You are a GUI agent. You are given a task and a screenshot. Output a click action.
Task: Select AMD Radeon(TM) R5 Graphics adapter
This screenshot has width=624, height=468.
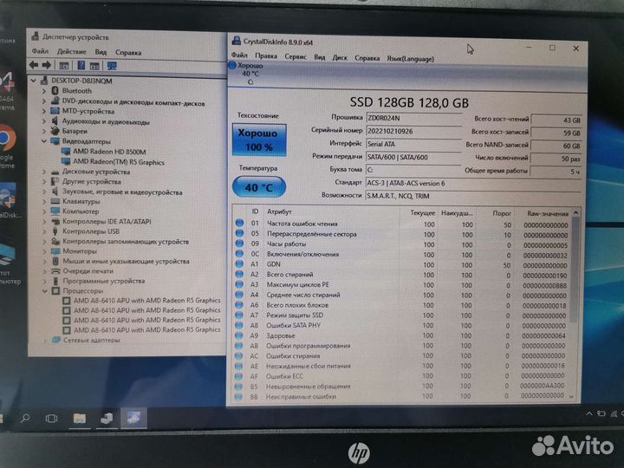pos(118,162)
